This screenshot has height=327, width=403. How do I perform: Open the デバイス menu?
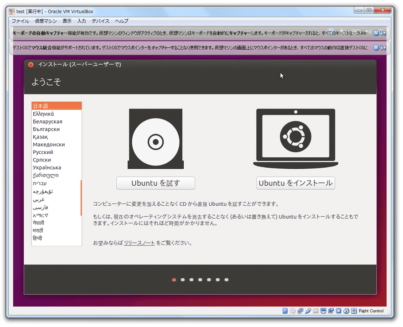(100, 21)
